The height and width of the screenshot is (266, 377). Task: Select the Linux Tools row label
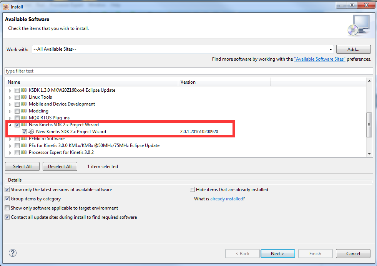click(40, 97)
